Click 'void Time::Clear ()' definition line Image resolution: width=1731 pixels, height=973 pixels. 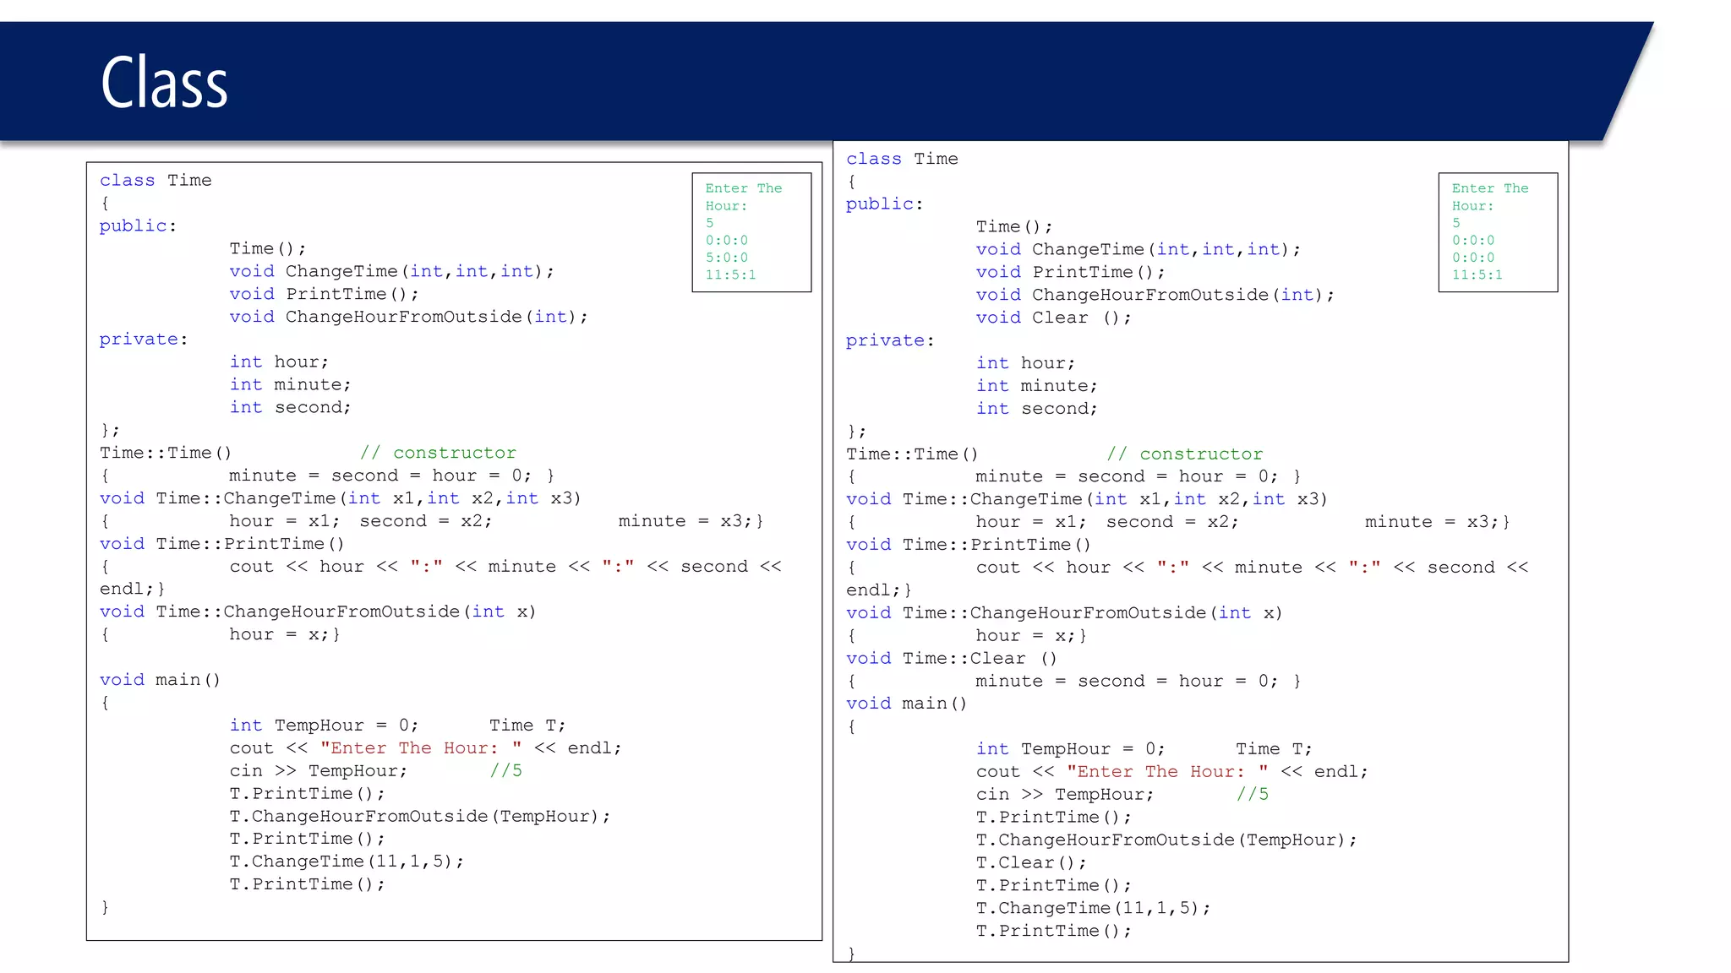coord(951,658)
